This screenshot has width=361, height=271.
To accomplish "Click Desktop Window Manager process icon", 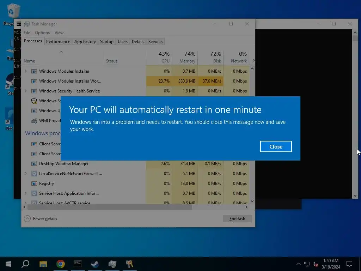I will click(34, 164).
